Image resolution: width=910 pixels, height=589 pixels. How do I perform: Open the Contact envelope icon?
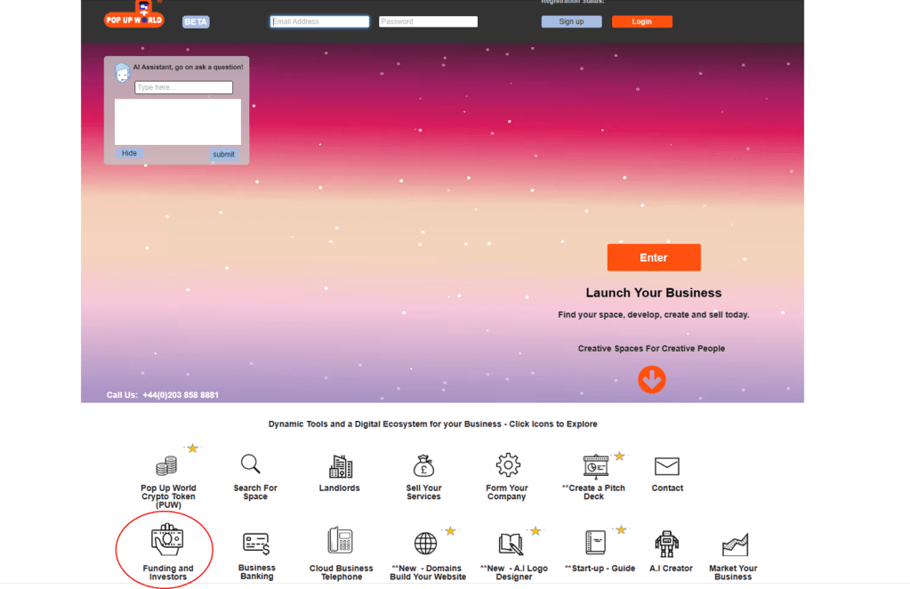pyautogui.click(x=667, y=466)
